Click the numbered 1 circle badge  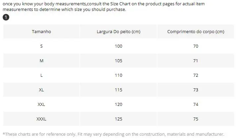[6, 17]
